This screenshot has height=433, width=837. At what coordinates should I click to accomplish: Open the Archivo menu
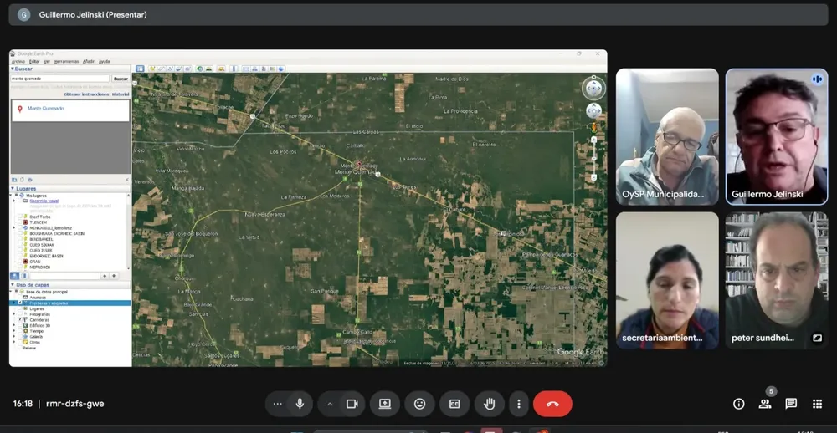(18, 61)
